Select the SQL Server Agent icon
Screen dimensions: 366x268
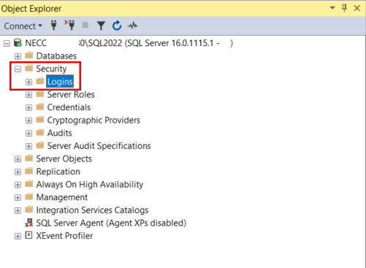(x=29, y=223)
